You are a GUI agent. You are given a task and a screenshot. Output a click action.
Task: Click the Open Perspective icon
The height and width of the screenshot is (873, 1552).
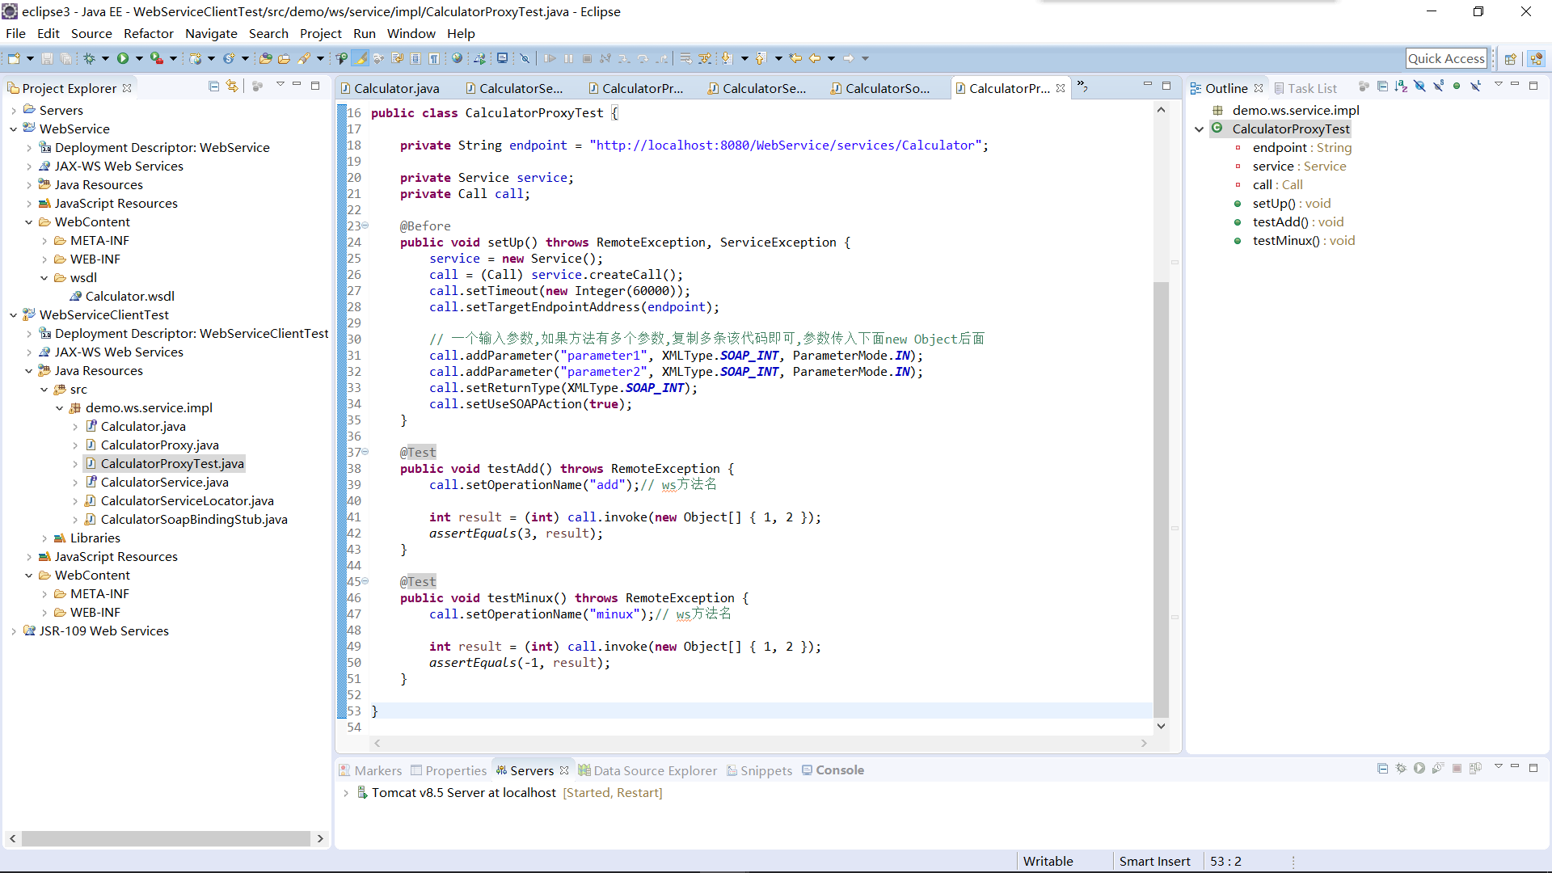[x=1510, y=58]
